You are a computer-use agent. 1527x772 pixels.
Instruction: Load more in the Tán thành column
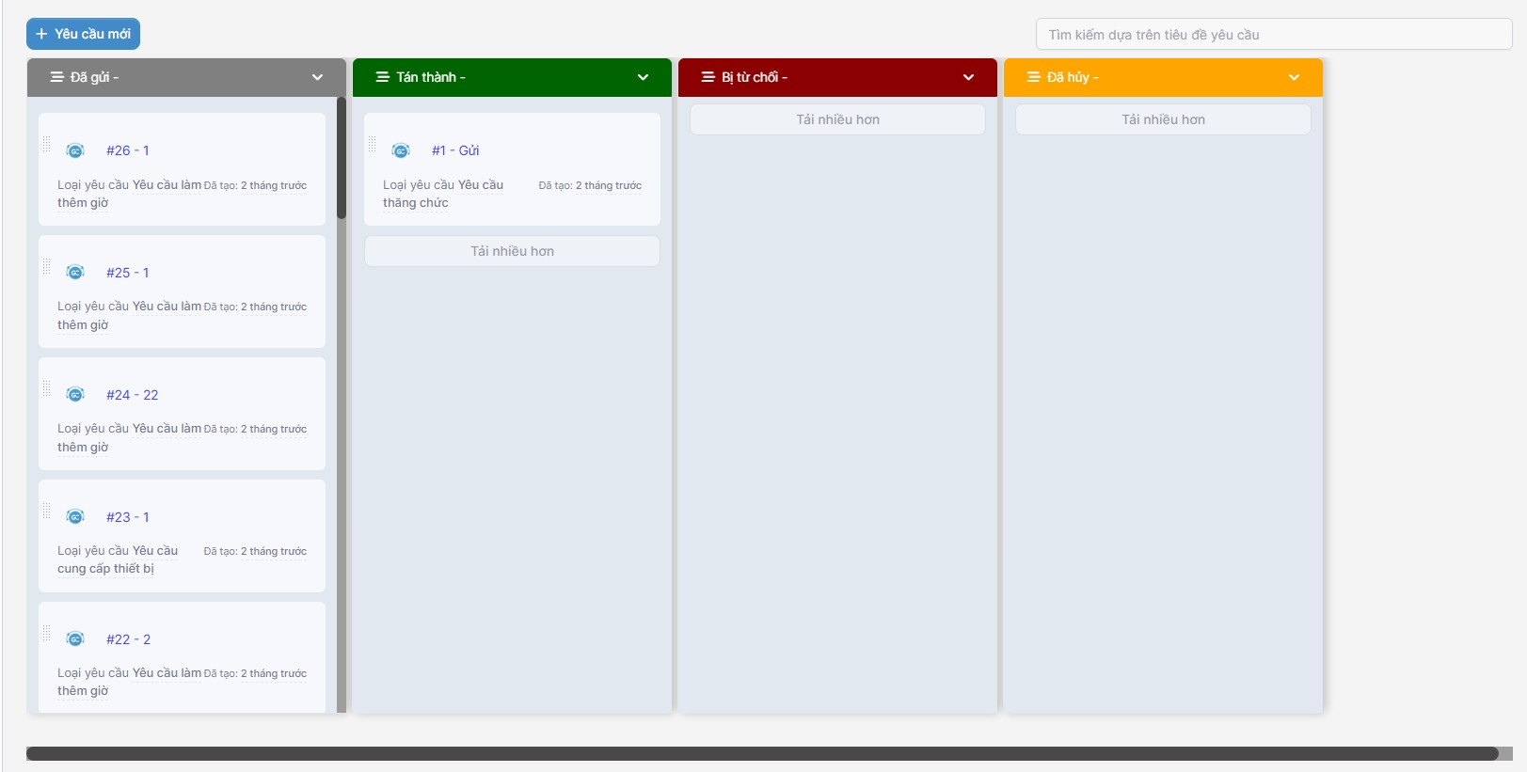pyautogui.click(x=512, y=251)
